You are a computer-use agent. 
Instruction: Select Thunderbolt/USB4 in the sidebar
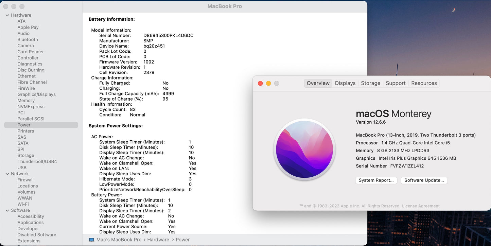37,161
